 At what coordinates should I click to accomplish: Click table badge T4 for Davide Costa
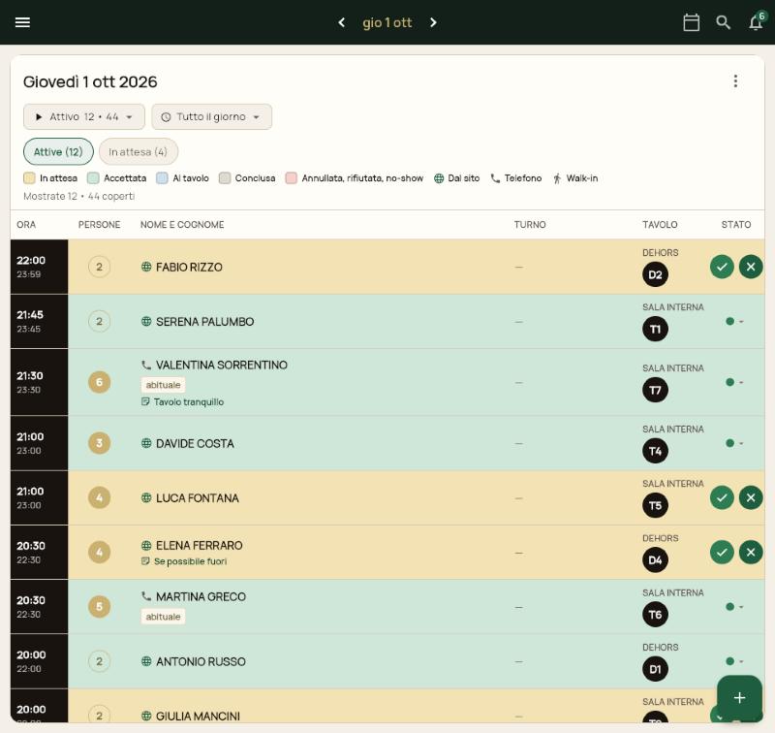coord(656,451)
